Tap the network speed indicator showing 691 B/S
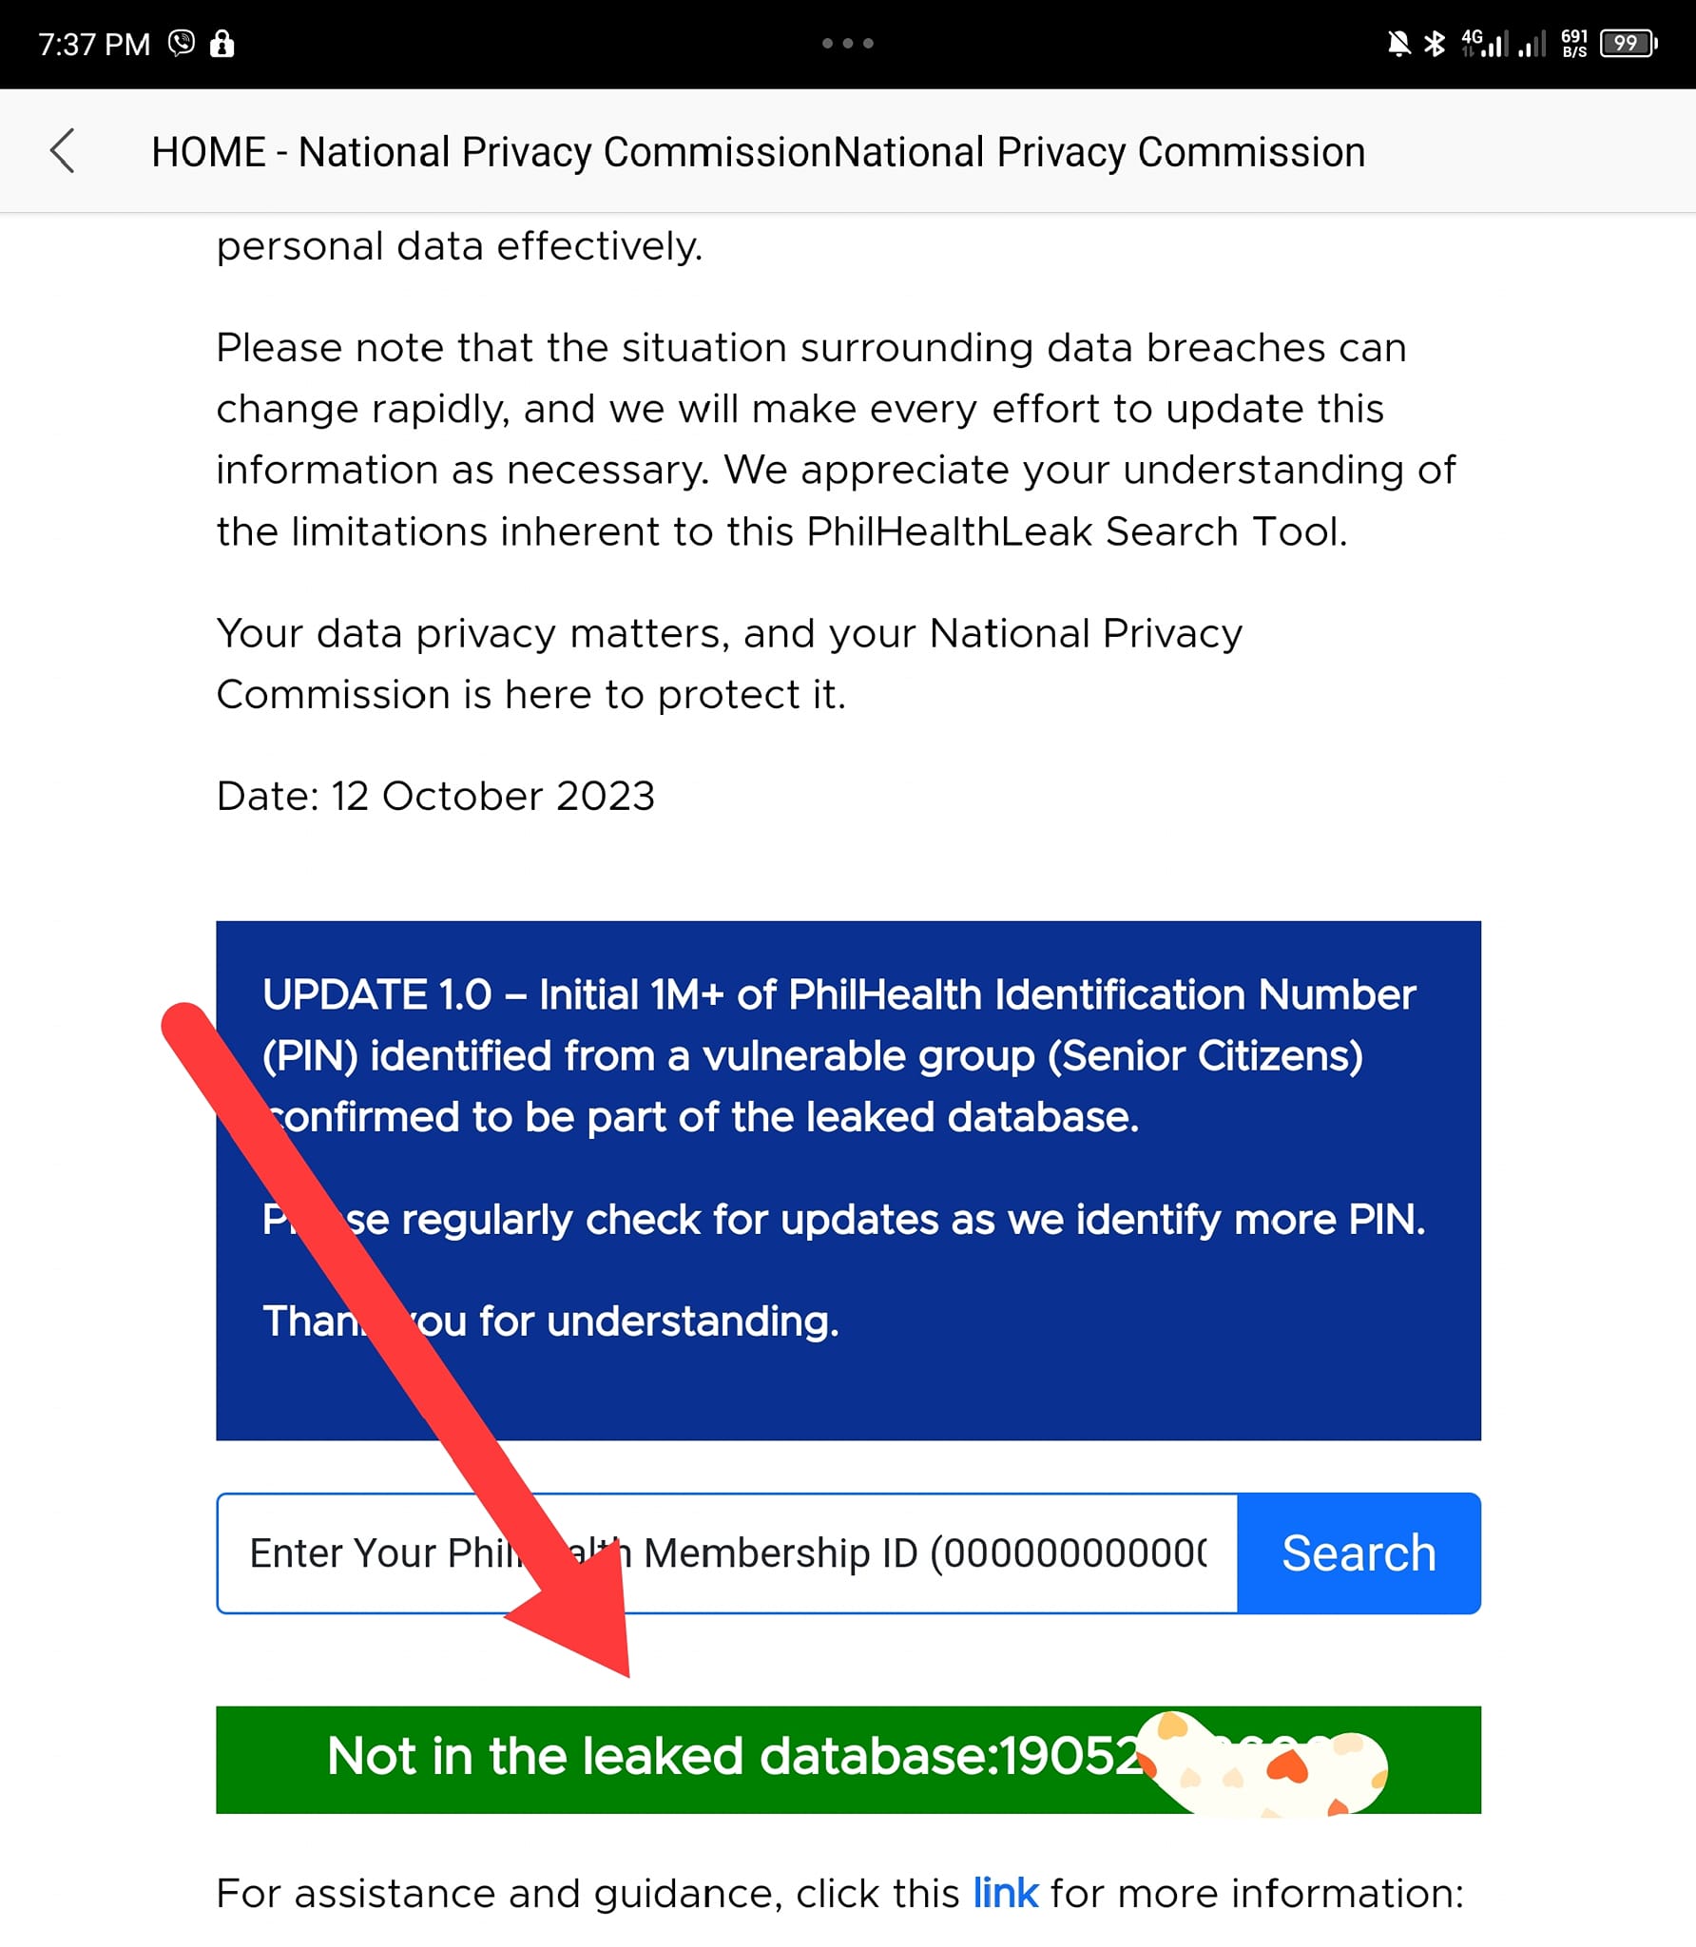 1574,43
